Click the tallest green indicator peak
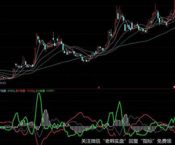The height and width of the screenshot is (145, 175). click(38, 96)
